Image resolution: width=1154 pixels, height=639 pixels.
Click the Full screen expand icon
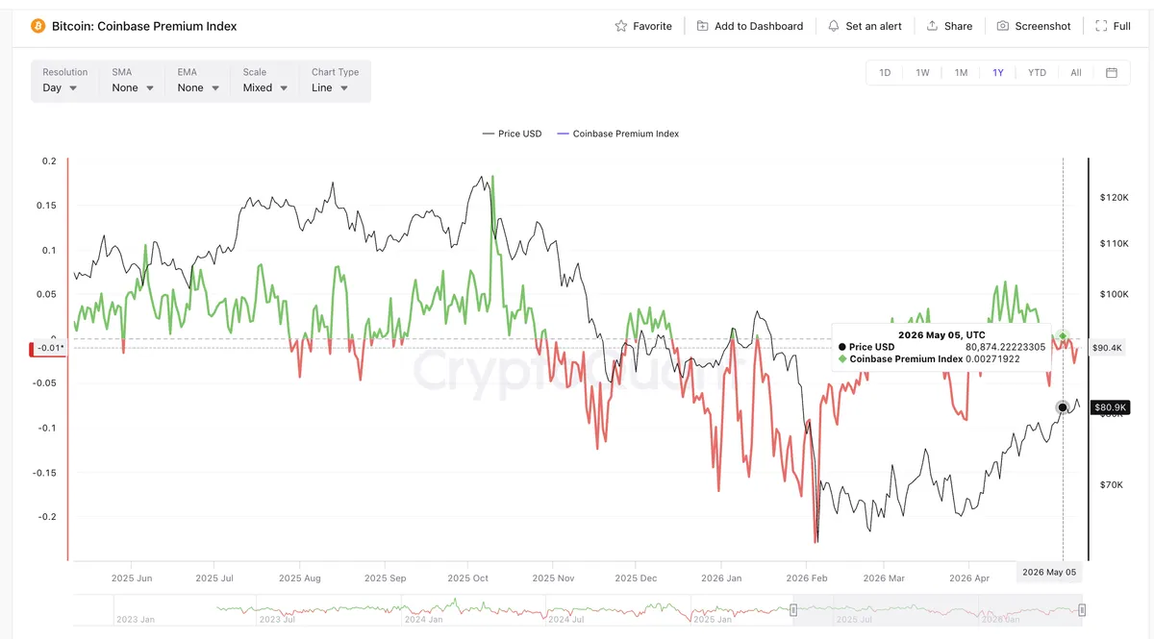pyautogui.click(x=1101, y=26)
